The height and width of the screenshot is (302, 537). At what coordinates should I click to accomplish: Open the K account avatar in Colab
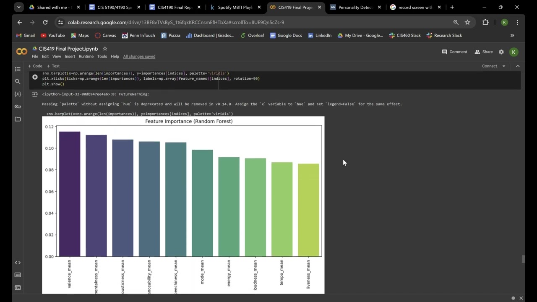[514, 52]
